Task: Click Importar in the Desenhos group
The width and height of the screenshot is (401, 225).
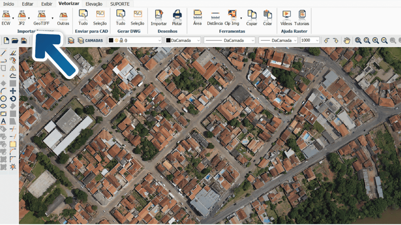Action: [x=159, y=17]
